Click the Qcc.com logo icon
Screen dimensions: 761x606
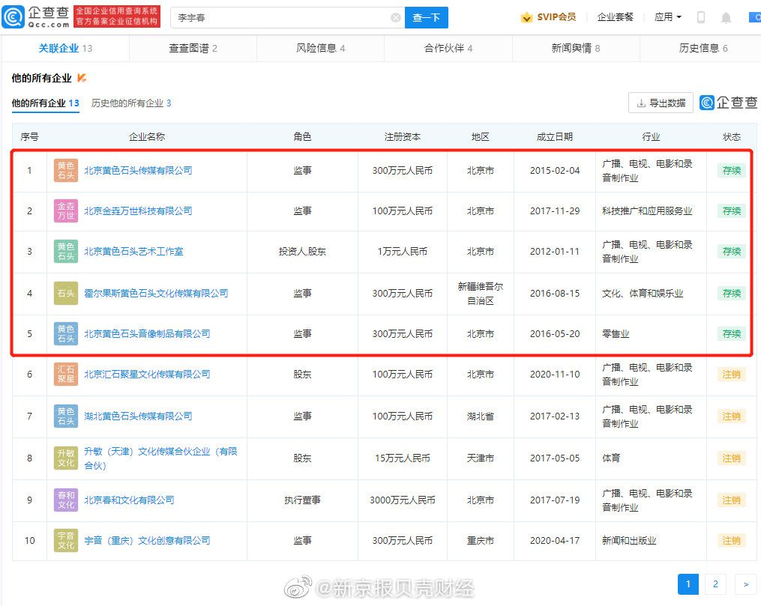click(13, 17)
